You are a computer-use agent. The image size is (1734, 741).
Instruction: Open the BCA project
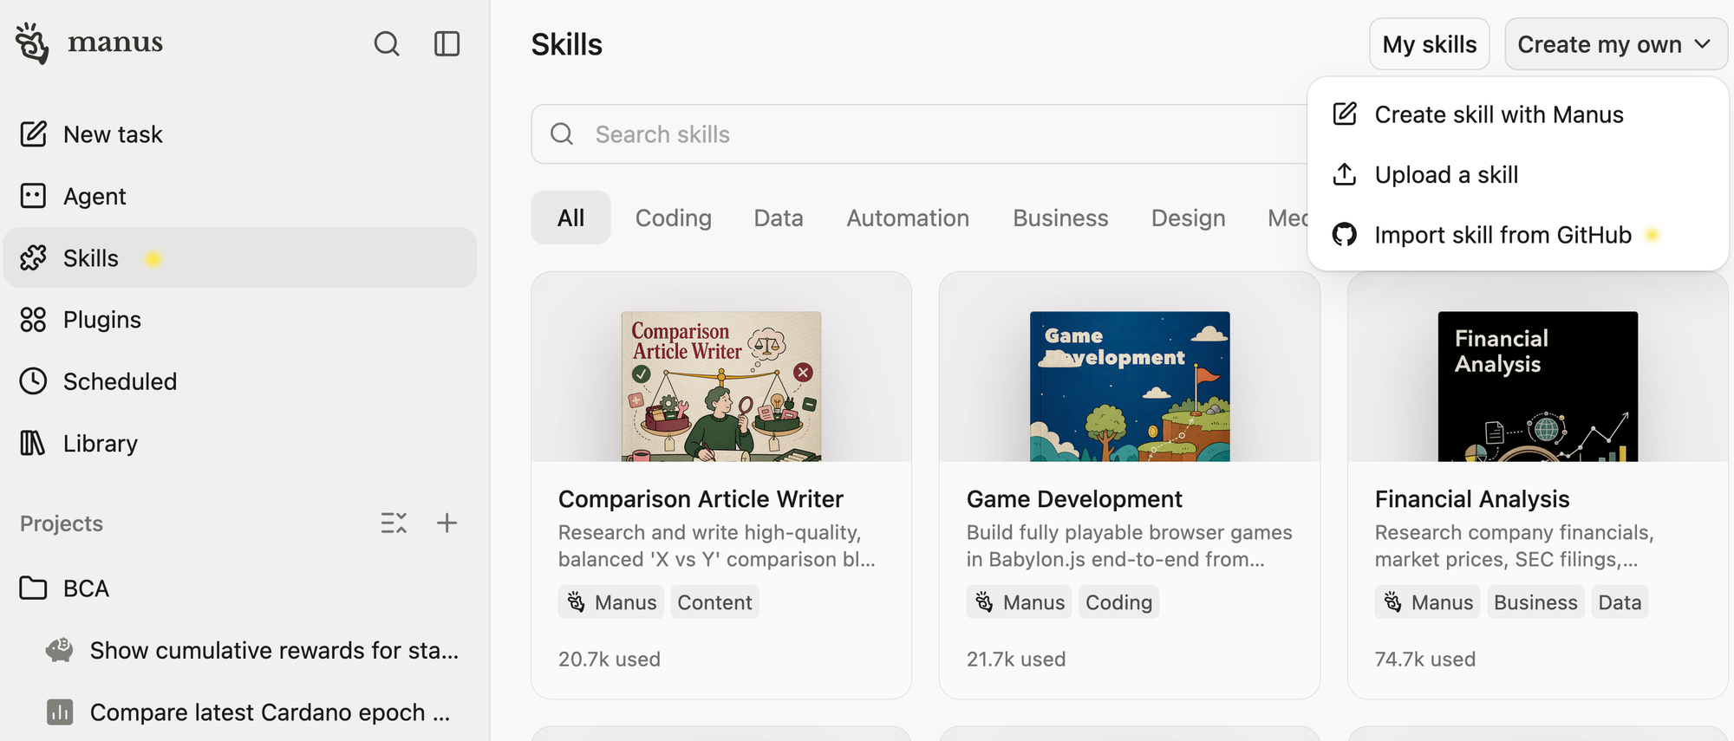click(240, 588)
